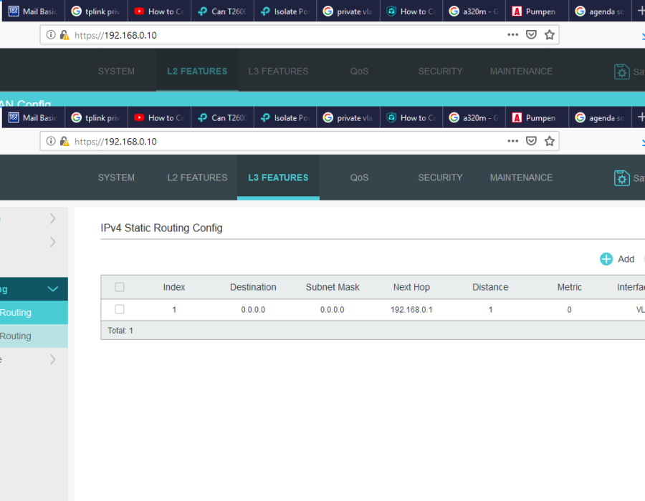Click site information icon in lower address bar
The width and height of the screenshot is (645, 501).
pyautogui.click(x=51, y=141)
